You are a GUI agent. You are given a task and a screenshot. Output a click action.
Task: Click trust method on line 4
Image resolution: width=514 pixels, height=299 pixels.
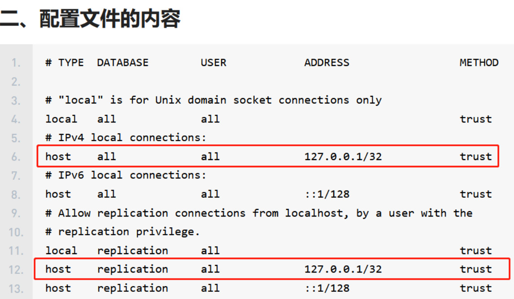[475, 119]
